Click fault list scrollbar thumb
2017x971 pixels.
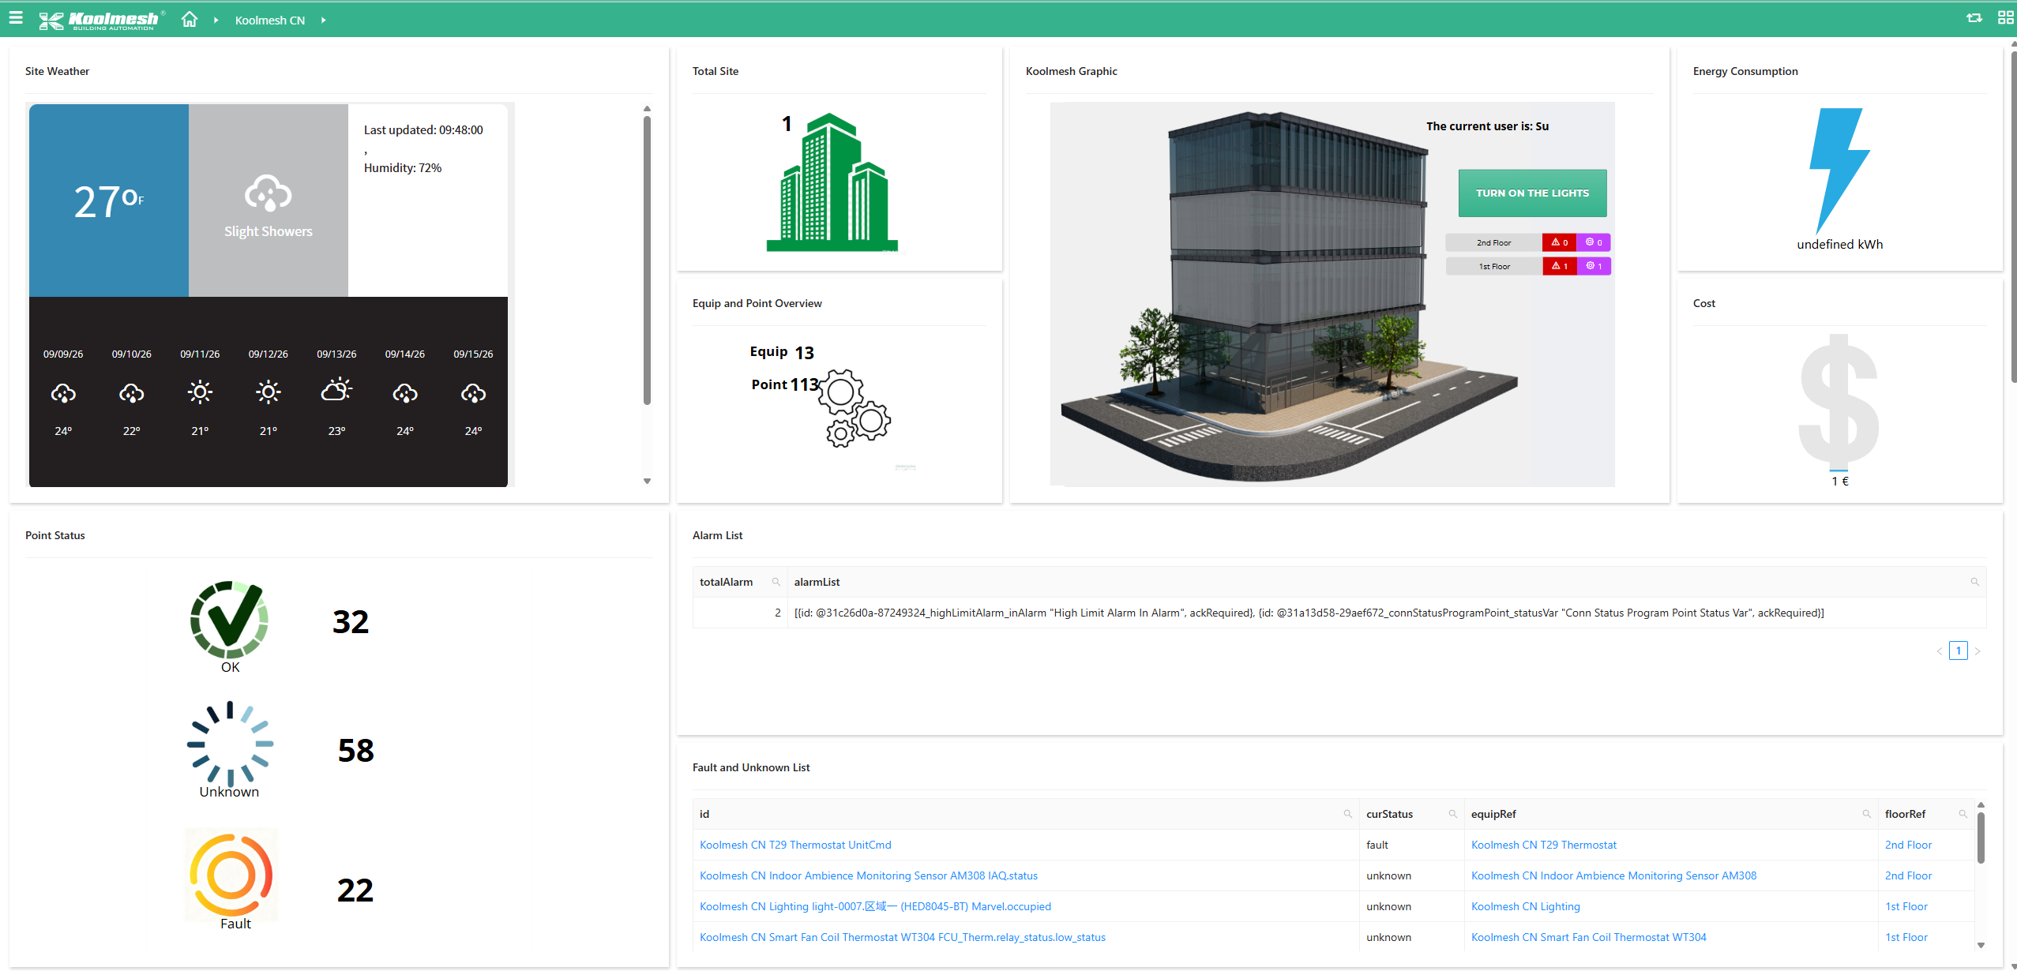click(1981, 838)
